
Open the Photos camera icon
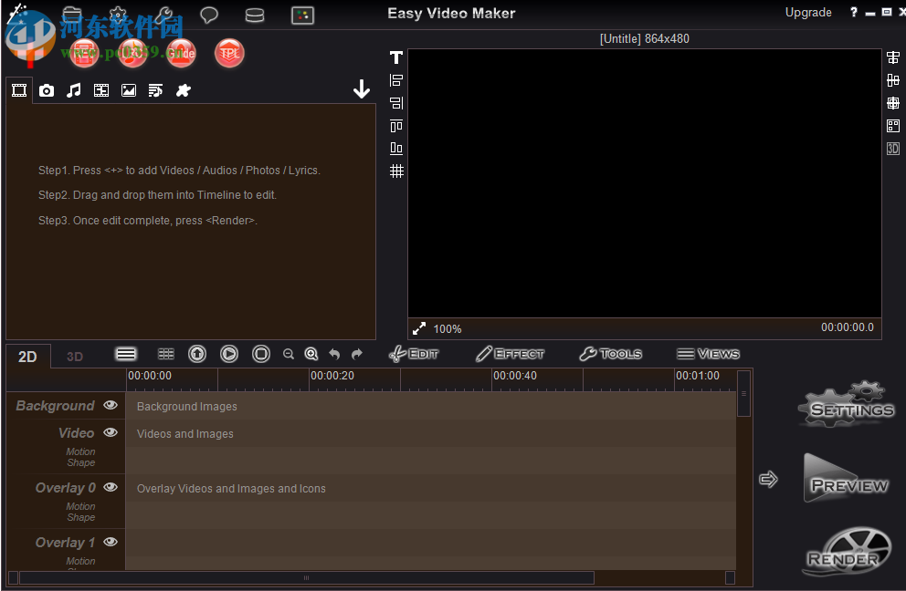(46, 90)
